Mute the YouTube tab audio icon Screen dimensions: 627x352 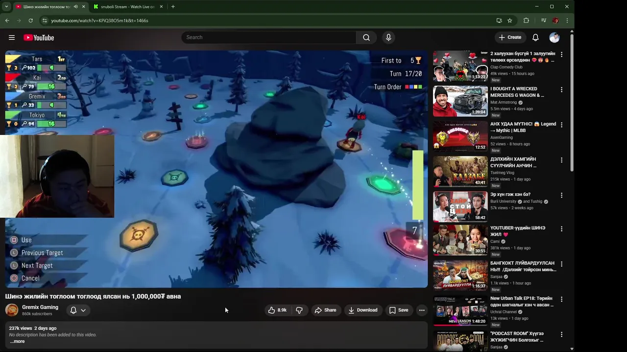tap(75, 7)
